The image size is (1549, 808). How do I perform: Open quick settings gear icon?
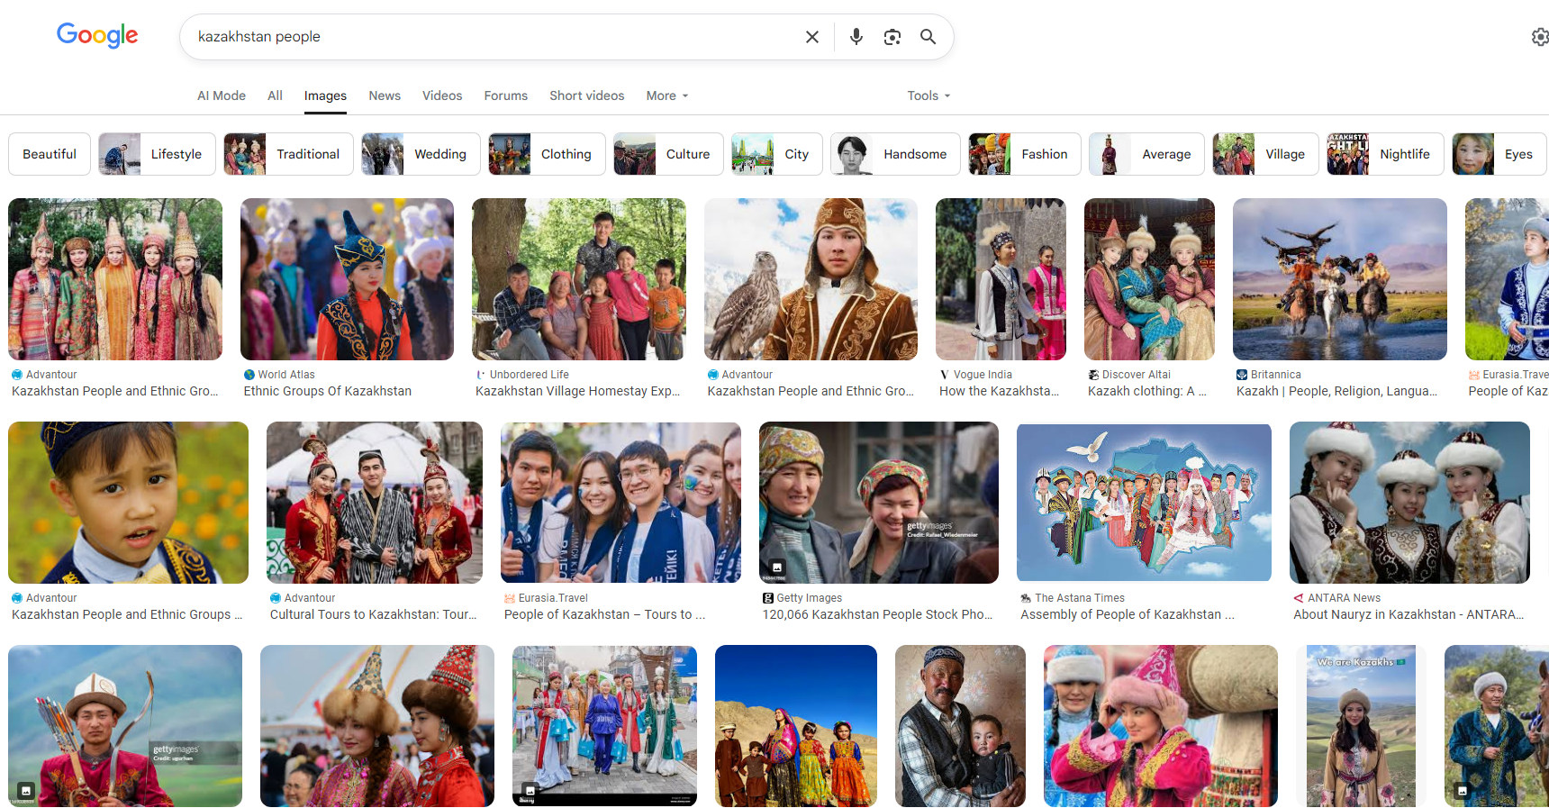(1539, 37)
